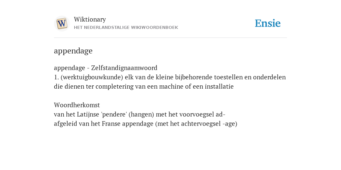Click the horizontal divider under the header
This screenshot has width=341, height=170.
[x=170, y=38]
